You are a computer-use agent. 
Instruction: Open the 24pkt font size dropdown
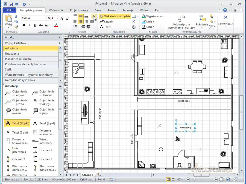(57, 18)
